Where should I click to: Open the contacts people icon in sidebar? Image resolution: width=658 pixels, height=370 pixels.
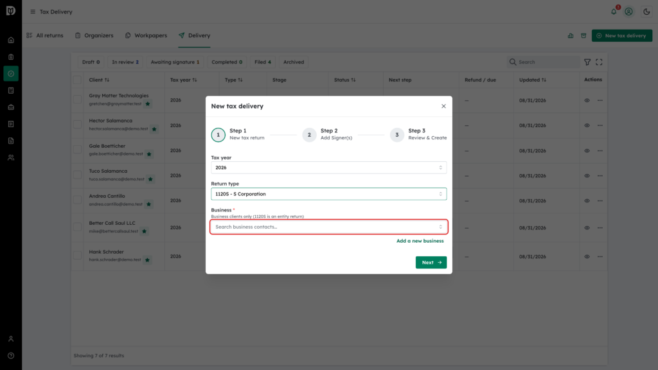tap(11, 158)
